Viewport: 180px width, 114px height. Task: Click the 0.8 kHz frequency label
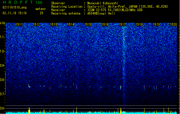[3, 80]
